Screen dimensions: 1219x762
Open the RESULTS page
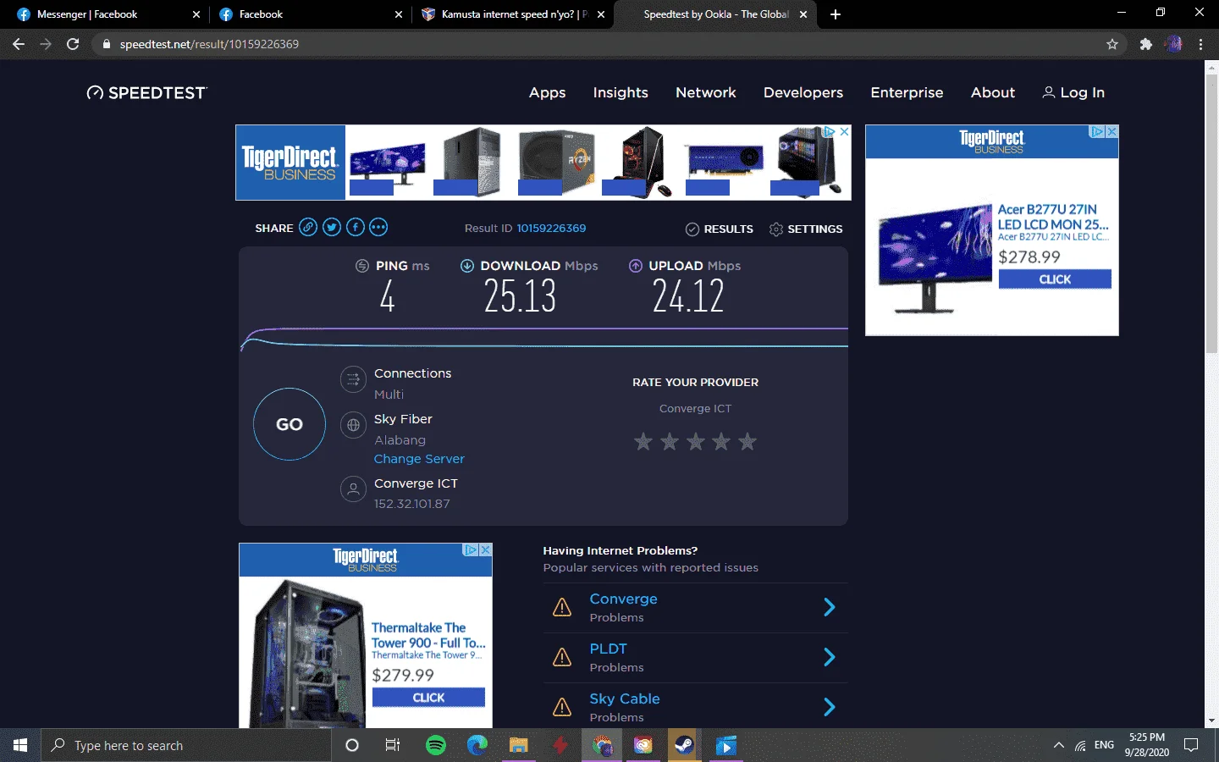(x=719, y=229)
